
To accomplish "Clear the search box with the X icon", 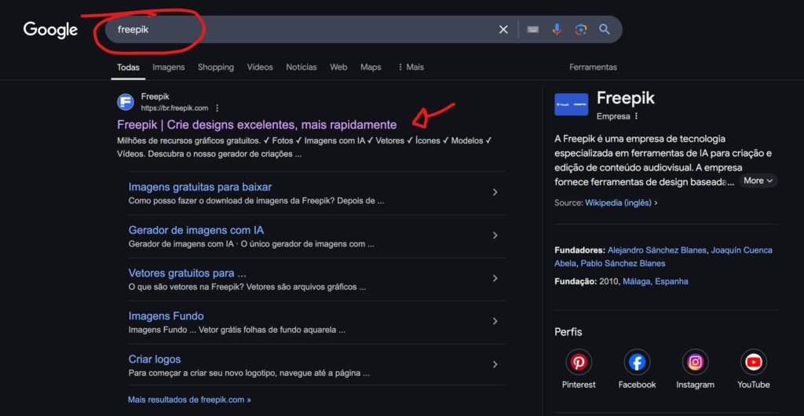I will click(x=503, y=30).
